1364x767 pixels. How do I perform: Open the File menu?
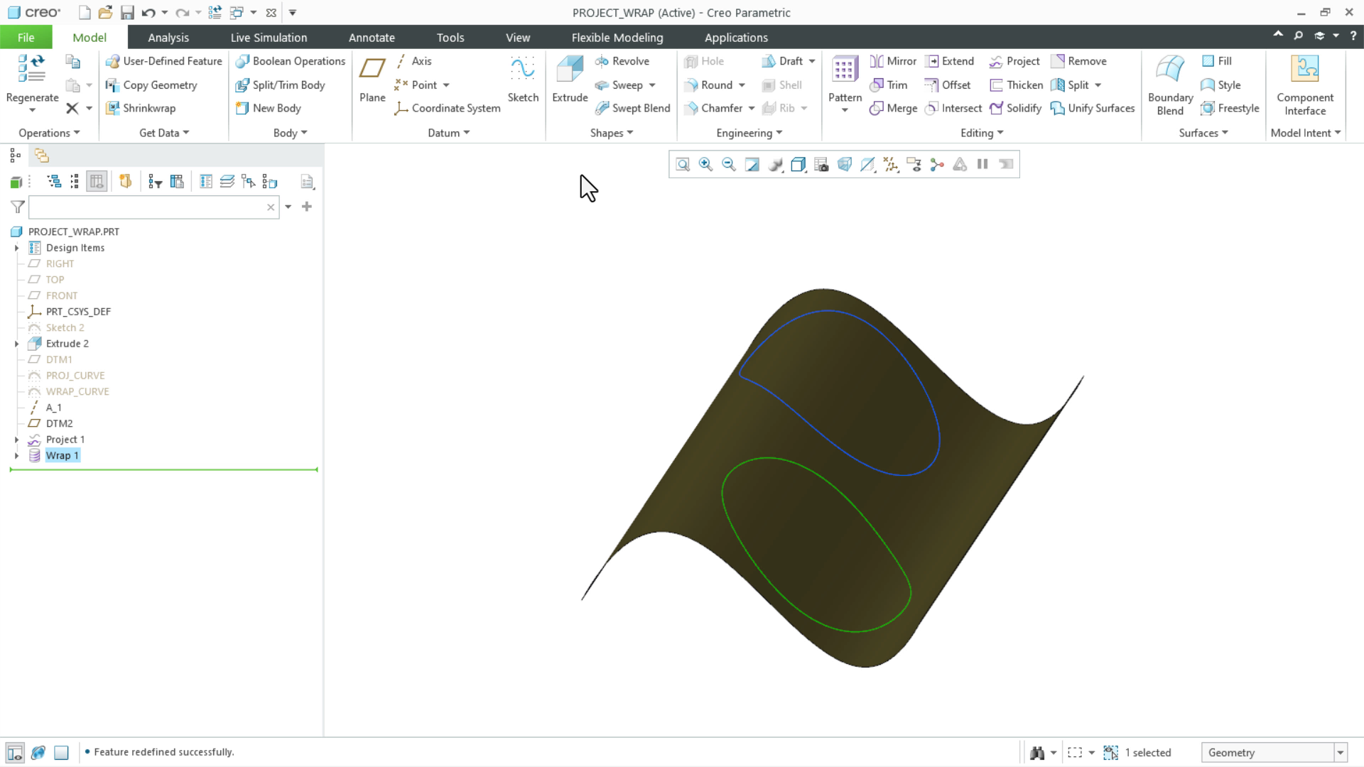tap(26, 37)
